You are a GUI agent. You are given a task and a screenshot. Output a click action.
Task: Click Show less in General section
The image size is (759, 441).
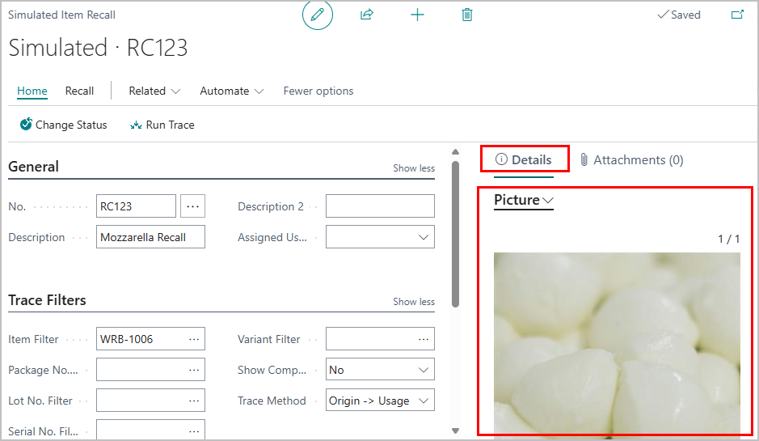point(414,168)
